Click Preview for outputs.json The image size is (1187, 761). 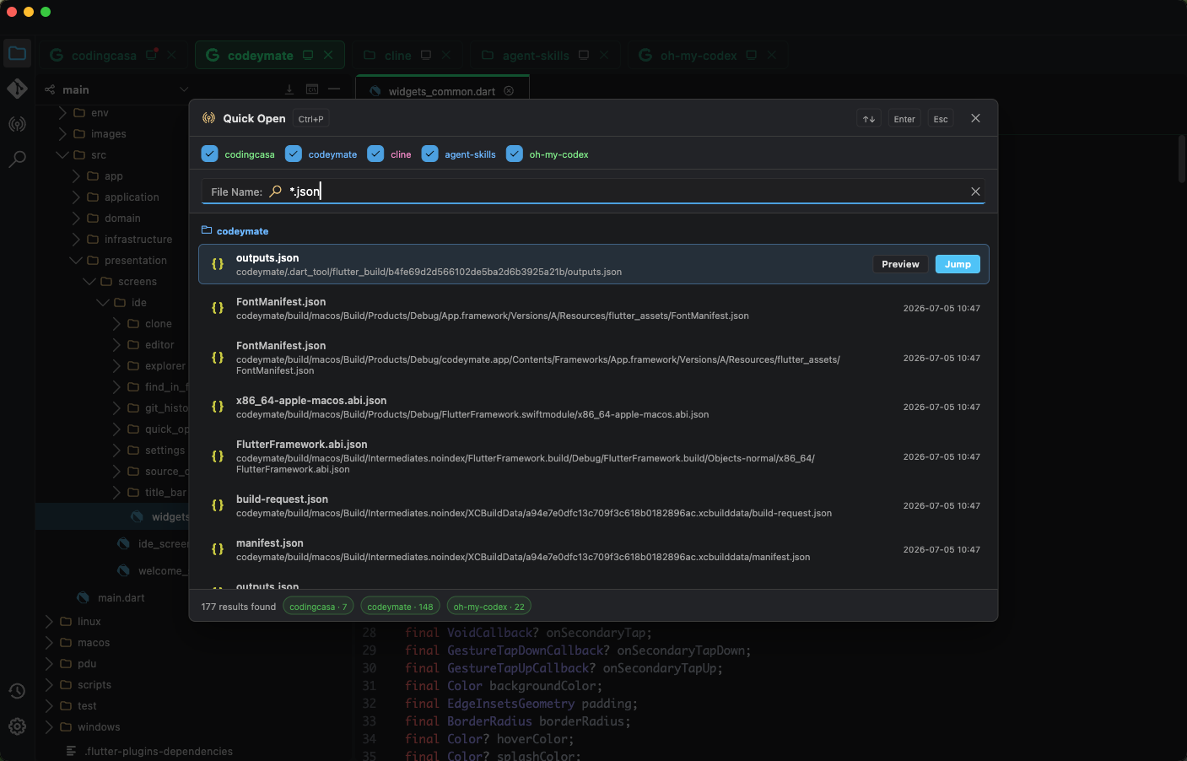click(x=900, y=264)
